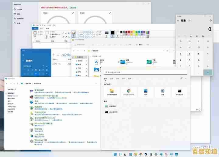
Task: Select the 全部 tab in search panel
Action: pyautogui.click(x=105, y=78)
